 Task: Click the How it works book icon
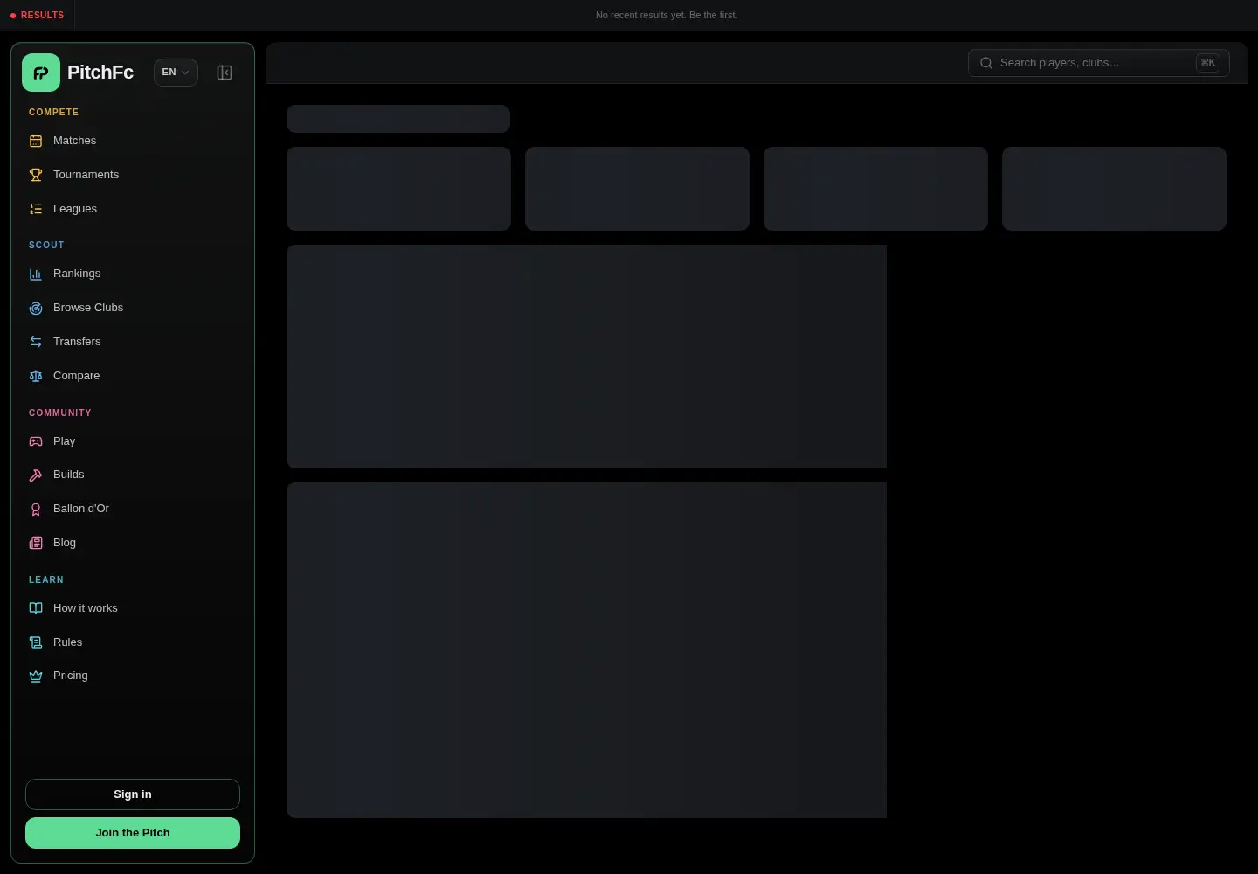click(x=36, y=608)
